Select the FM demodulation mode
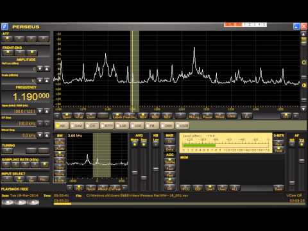The image size is (308, 231). click(152, 126)
